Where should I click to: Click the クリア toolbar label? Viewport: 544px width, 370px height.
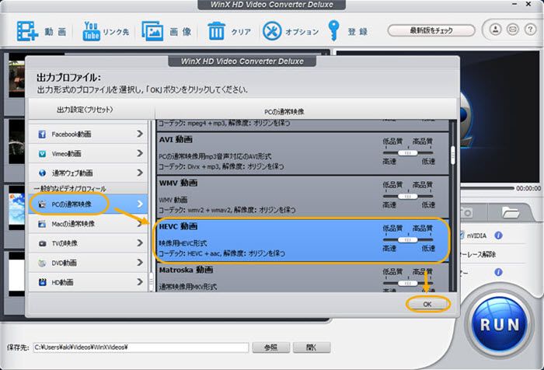coord(241,32)
